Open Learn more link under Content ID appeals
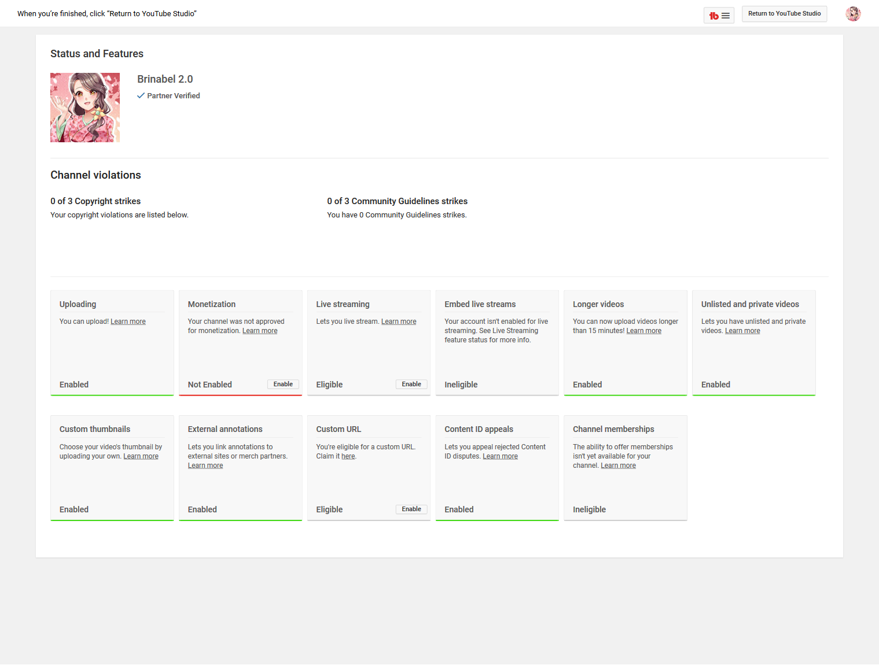Image resolution: width=879 pixels, height=665 pixels. pyautogui.click(x=500, y=456)
